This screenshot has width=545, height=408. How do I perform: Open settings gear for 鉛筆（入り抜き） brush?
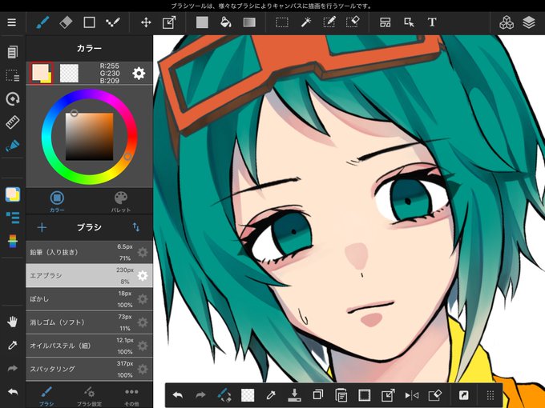click(143, 252)
